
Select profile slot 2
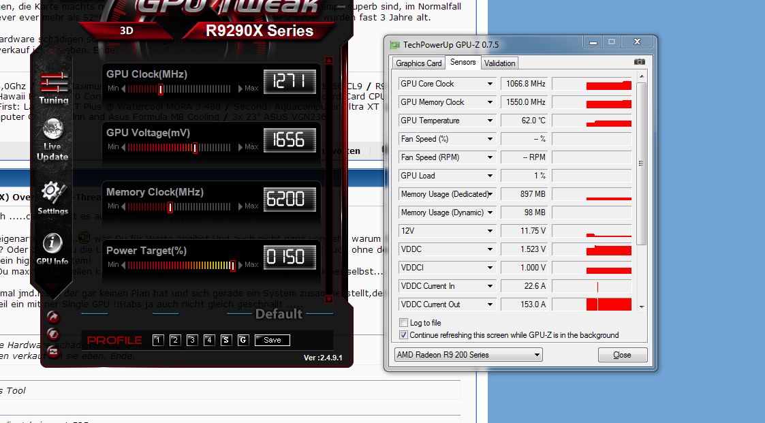tap(175, 340)
